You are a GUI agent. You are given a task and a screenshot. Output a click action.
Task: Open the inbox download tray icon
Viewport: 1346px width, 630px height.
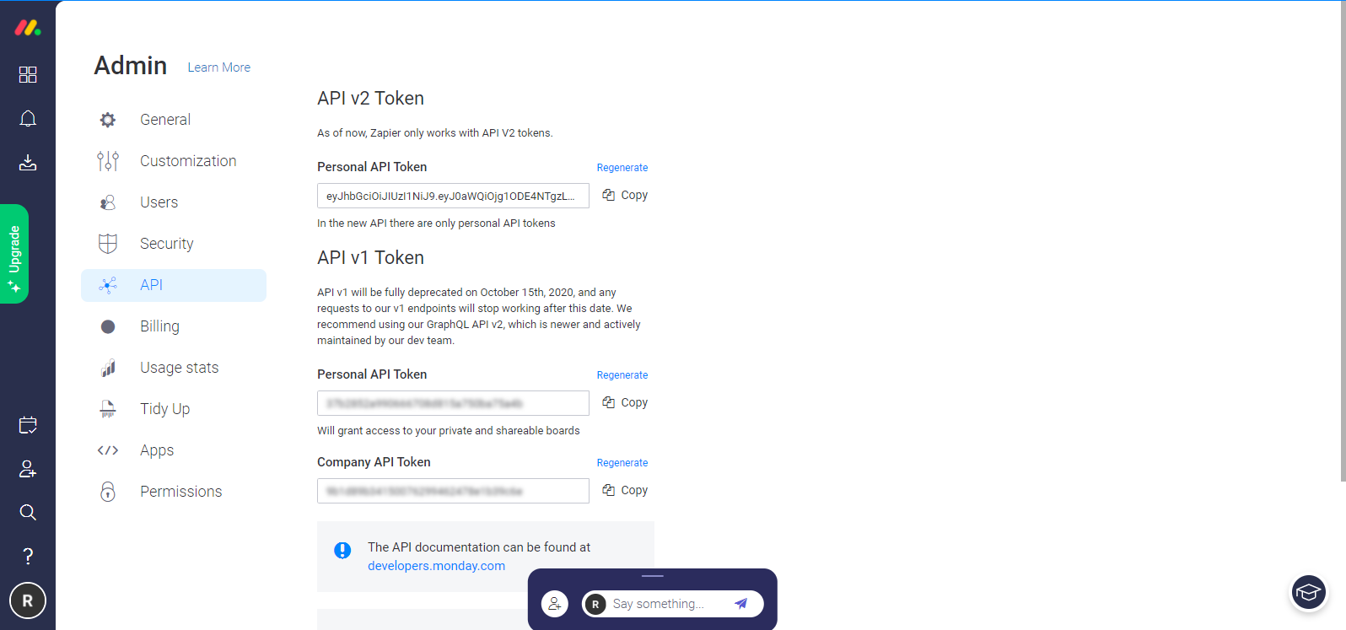coord(28,163)
